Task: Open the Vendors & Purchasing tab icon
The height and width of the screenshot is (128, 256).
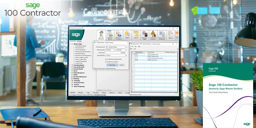Action: coord(118,33)
